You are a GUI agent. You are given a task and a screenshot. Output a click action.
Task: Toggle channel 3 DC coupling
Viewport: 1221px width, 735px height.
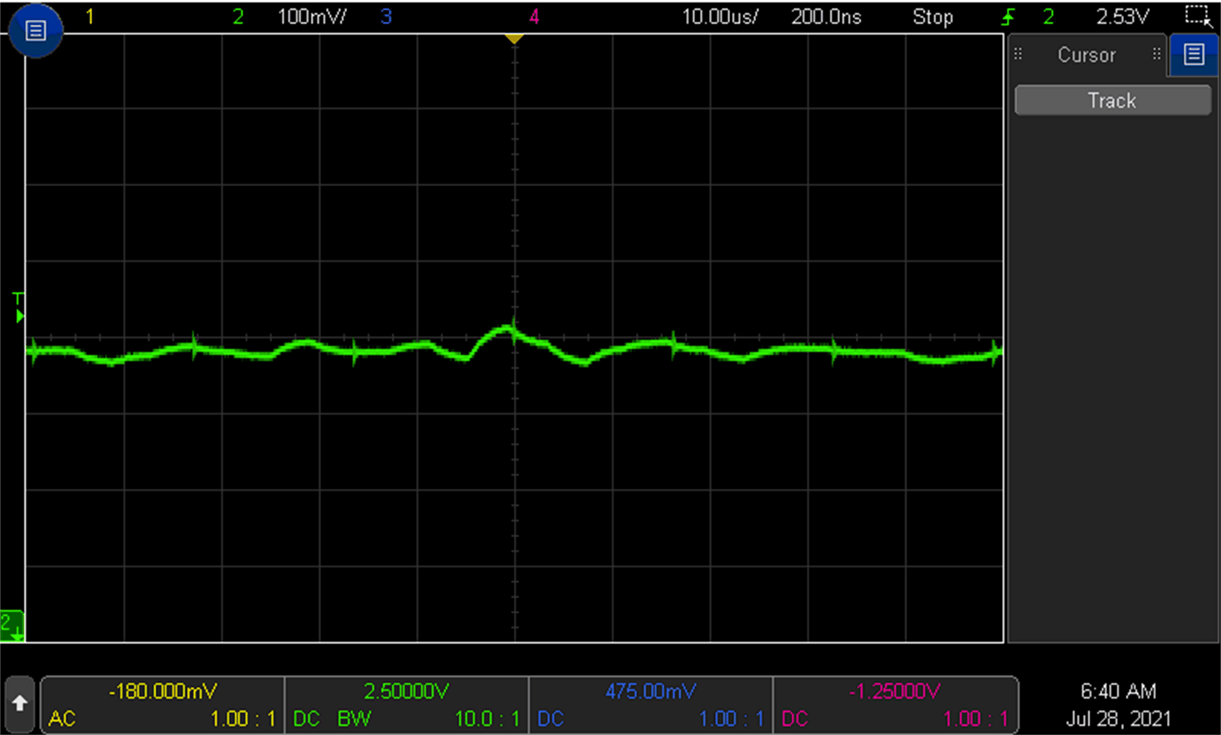point(551,719)
